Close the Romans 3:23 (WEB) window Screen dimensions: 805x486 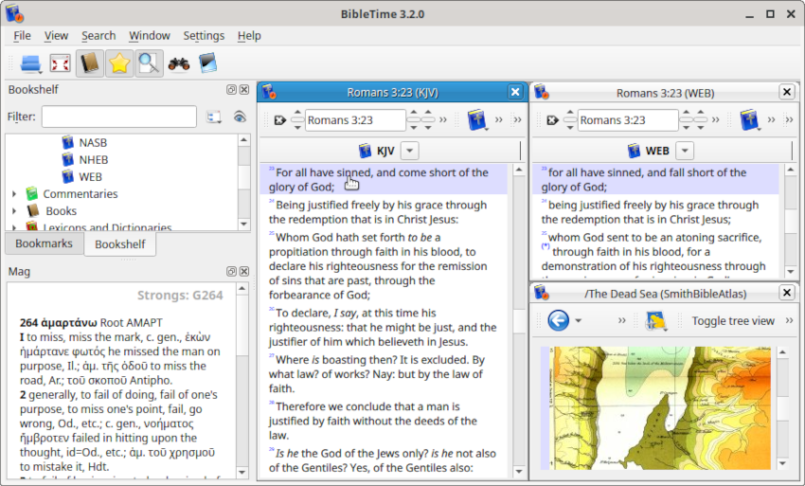coord(786,92)
